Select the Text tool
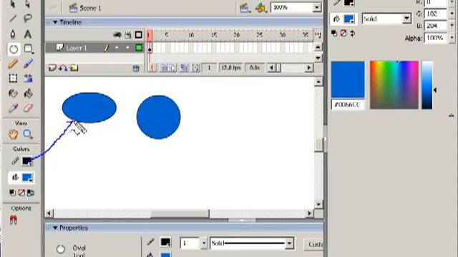The image size is (458, 257). pyautogui.click(x=28, y=34)
